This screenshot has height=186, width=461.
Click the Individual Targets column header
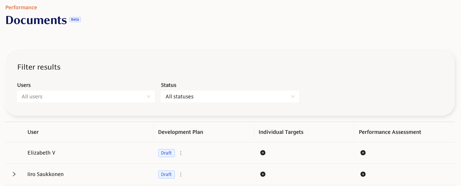[281, 132]
